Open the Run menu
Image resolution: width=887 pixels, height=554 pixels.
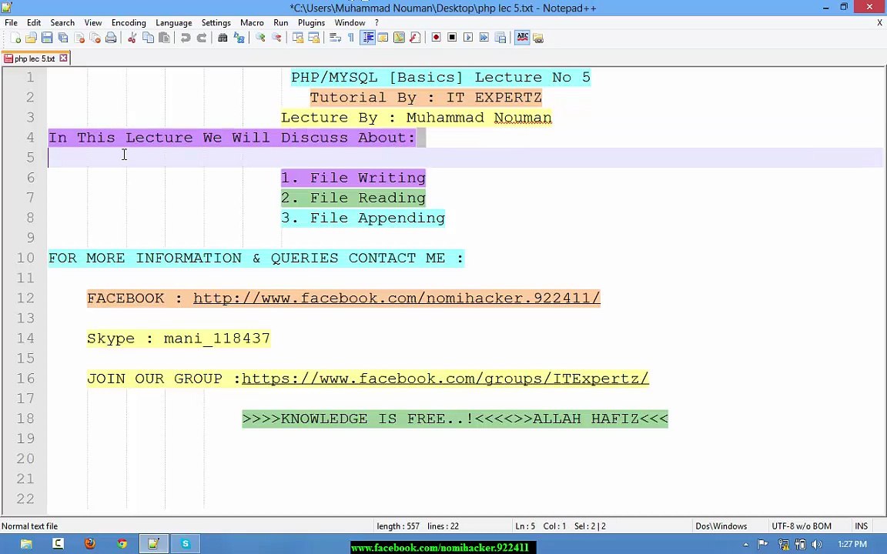click(280, 22)
